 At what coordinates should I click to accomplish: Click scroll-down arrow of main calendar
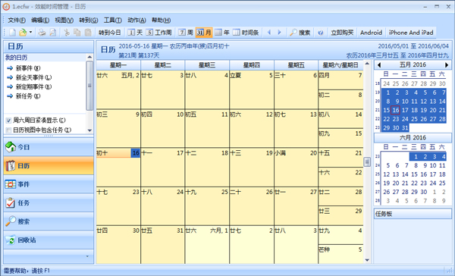click(367, 260)
